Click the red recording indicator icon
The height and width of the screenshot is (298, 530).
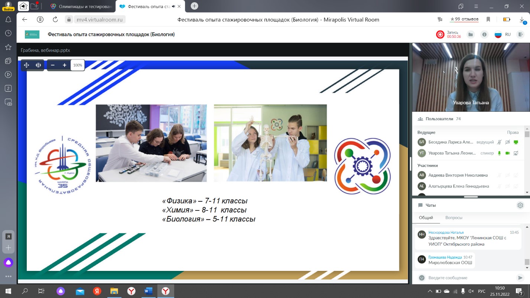click(440, 35)
